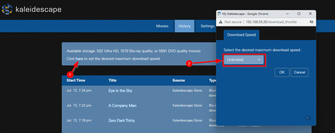
Task: Switch to the History tab
Action: (185, 26)
